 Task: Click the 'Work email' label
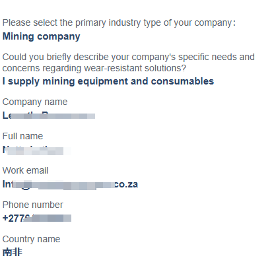tap(25, 170)
